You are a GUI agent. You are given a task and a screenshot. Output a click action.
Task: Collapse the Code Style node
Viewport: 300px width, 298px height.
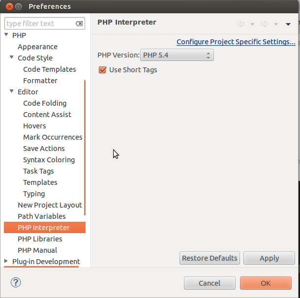coord(12,57)
